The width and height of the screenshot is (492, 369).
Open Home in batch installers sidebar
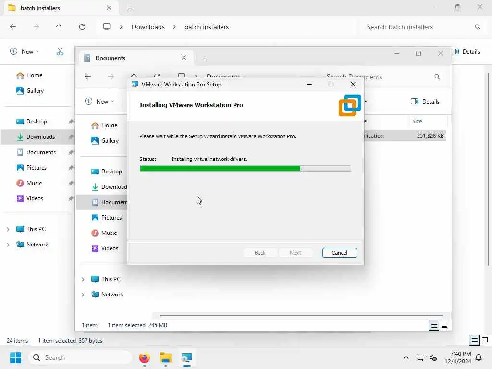pos(34,75)
